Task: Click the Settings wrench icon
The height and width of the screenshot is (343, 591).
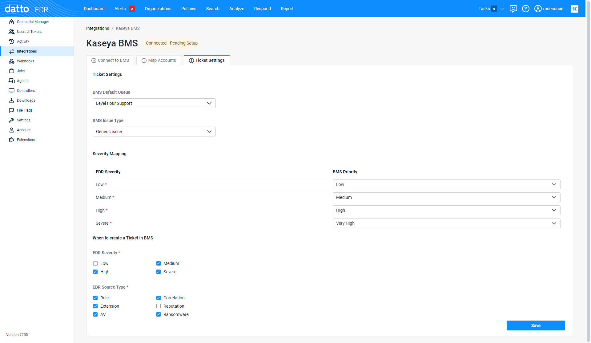Action: (x=11, y=120)
